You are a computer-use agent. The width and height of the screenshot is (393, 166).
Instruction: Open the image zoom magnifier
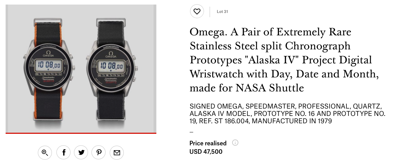point(45,152)
